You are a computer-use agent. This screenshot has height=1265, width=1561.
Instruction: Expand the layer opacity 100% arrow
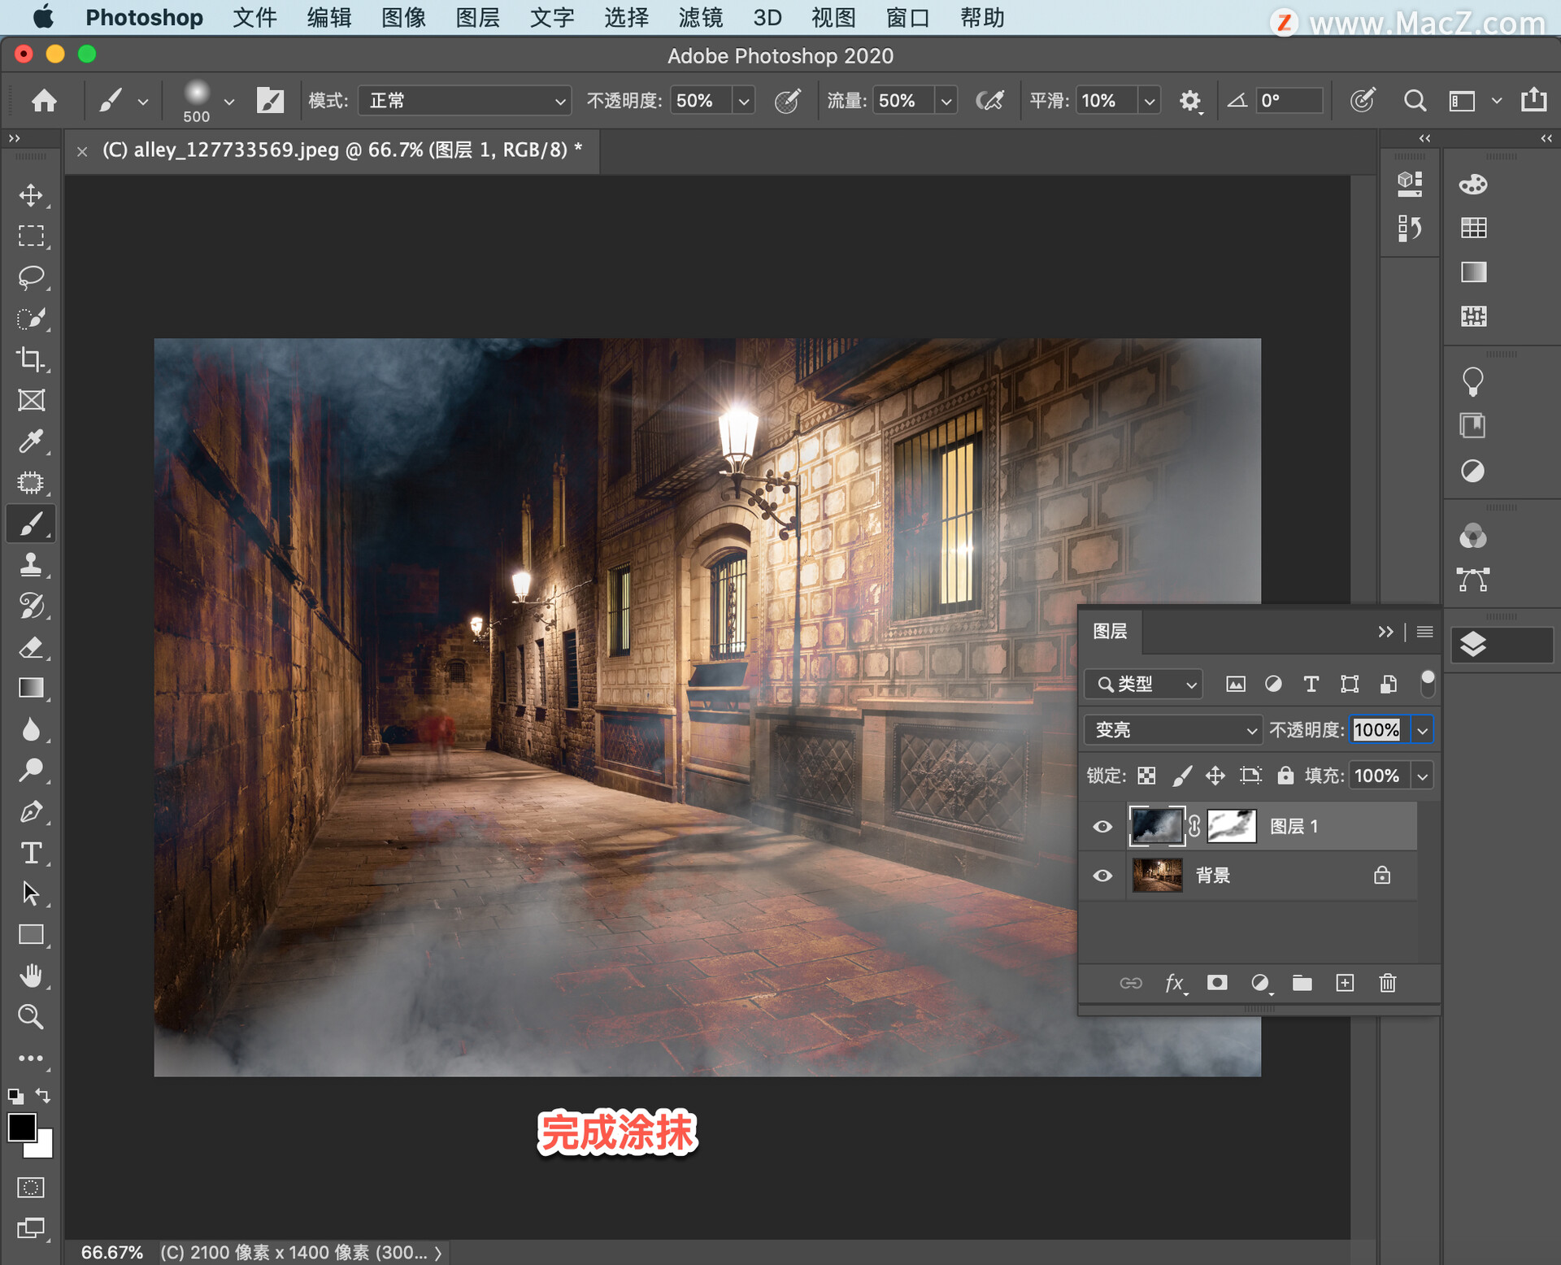click(x=1423, y=730)
